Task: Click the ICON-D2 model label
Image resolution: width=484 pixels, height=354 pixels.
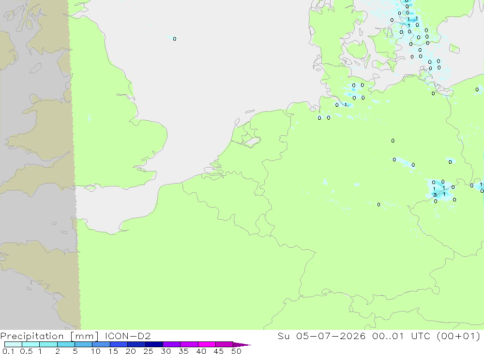Action: pyautogui.click(x=128, y=336)
